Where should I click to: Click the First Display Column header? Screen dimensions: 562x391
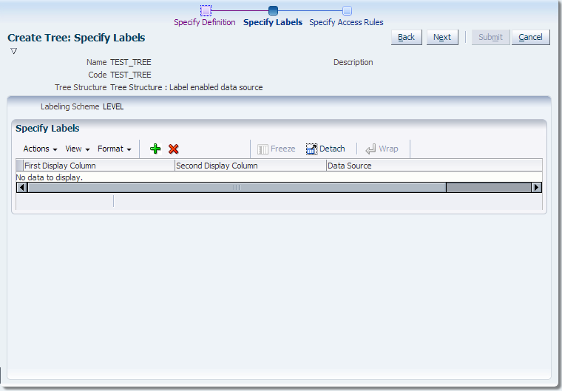[99, 166]
